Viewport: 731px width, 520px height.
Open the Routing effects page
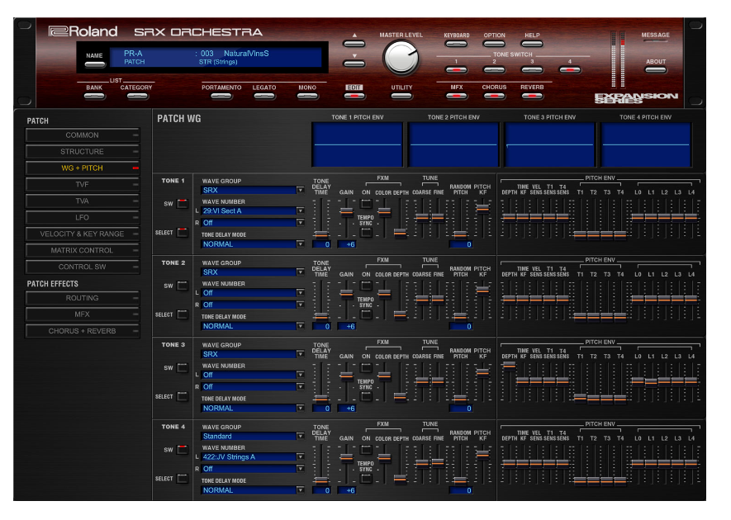[83, 298]
